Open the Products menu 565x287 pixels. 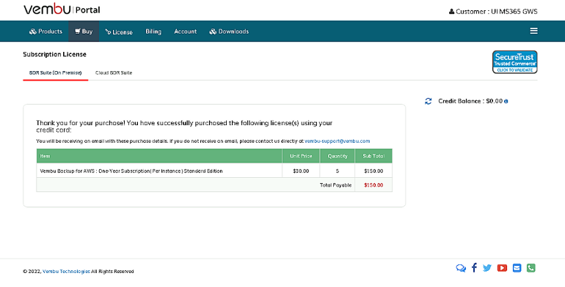(45, 31)
